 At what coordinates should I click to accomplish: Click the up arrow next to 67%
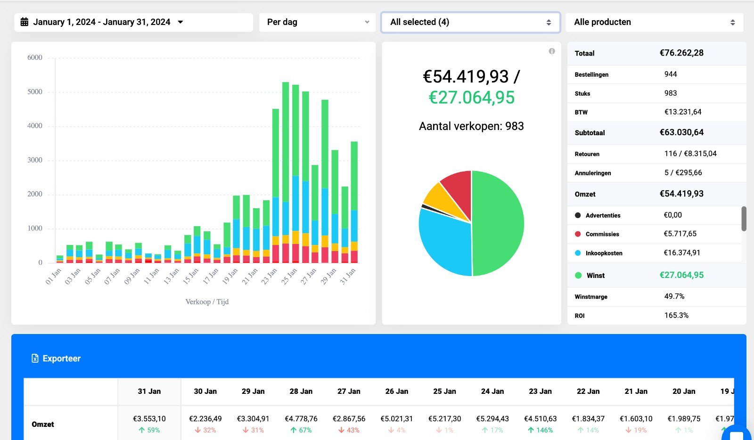click(294, 430)
